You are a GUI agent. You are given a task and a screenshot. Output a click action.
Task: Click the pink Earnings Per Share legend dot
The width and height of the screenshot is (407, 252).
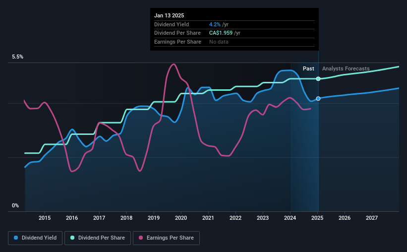tap(141, 238)
